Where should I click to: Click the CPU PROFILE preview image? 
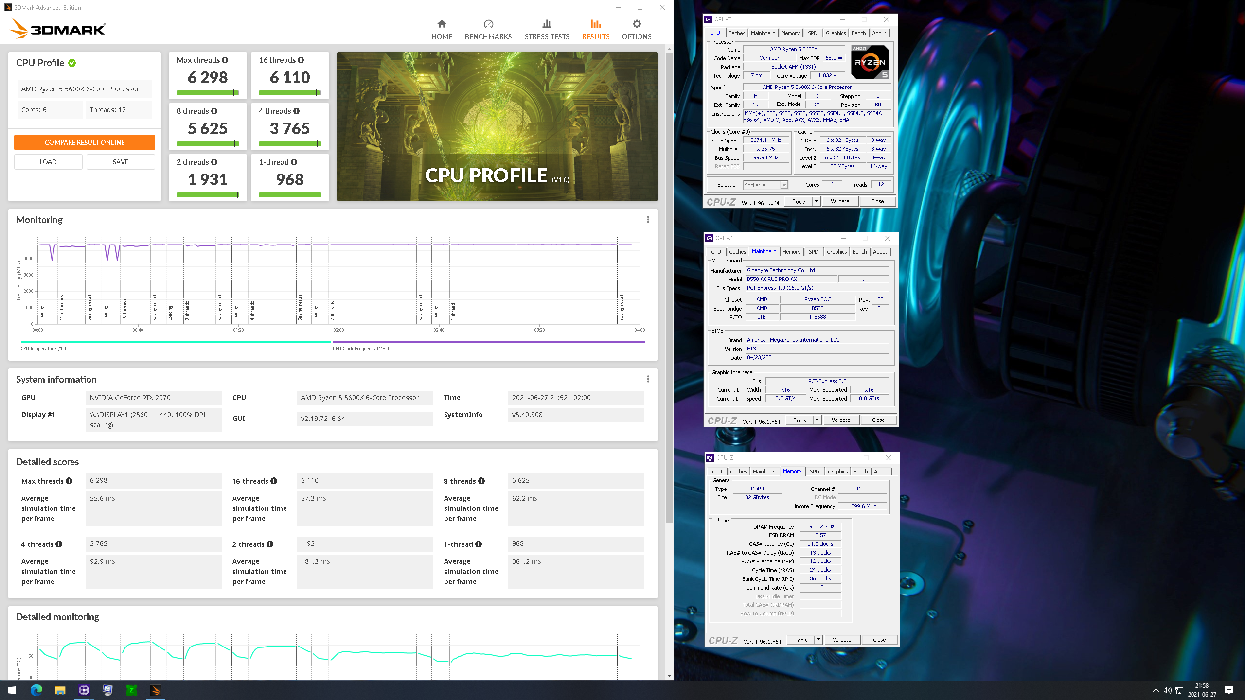pos(497,126)
